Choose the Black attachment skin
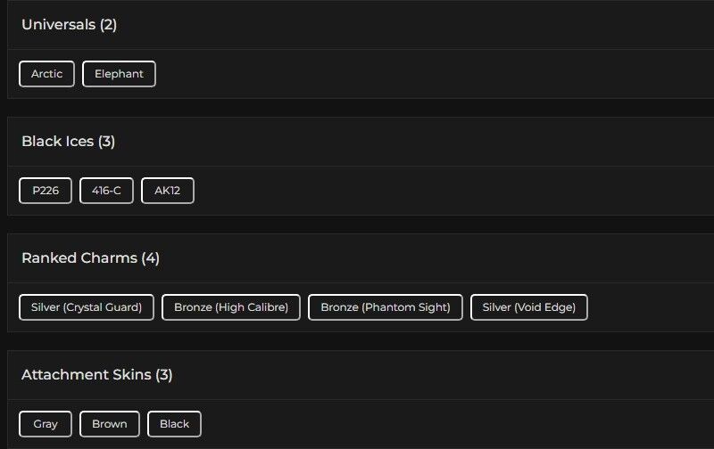714x449 pixels. coord(174,424)
